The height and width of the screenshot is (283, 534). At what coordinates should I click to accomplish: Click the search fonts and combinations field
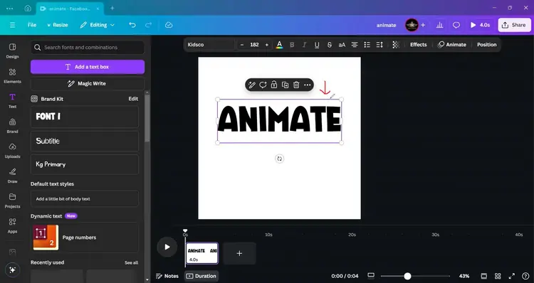click(x=88, y=48)
